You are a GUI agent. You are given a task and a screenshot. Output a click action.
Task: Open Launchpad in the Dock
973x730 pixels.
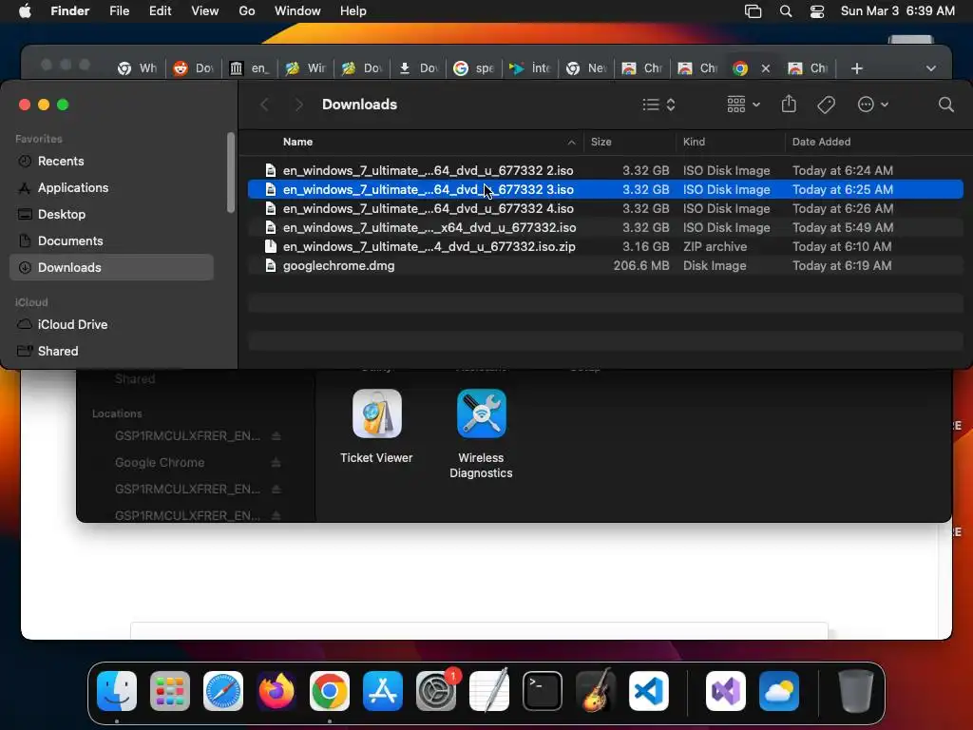[170, 691]
